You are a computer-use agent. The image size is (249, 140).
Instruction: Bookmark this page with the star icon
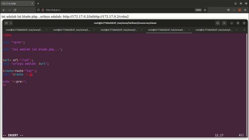click(x=205, y=10)
